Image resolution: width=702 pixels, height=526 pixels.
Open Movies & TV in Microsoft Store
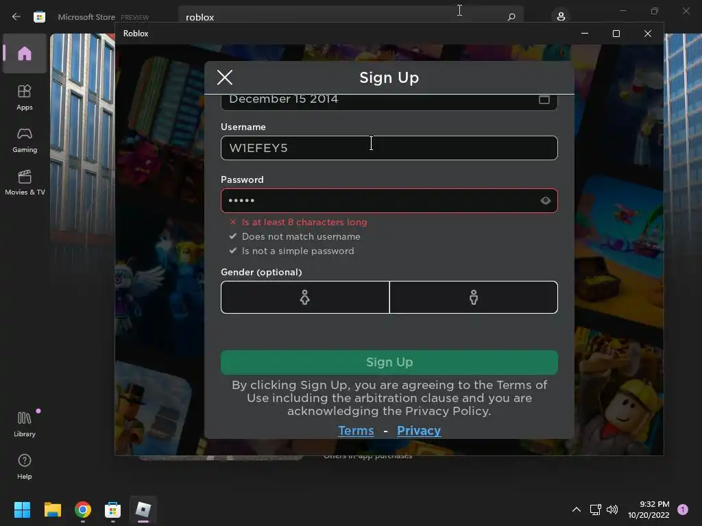point(25,183)
